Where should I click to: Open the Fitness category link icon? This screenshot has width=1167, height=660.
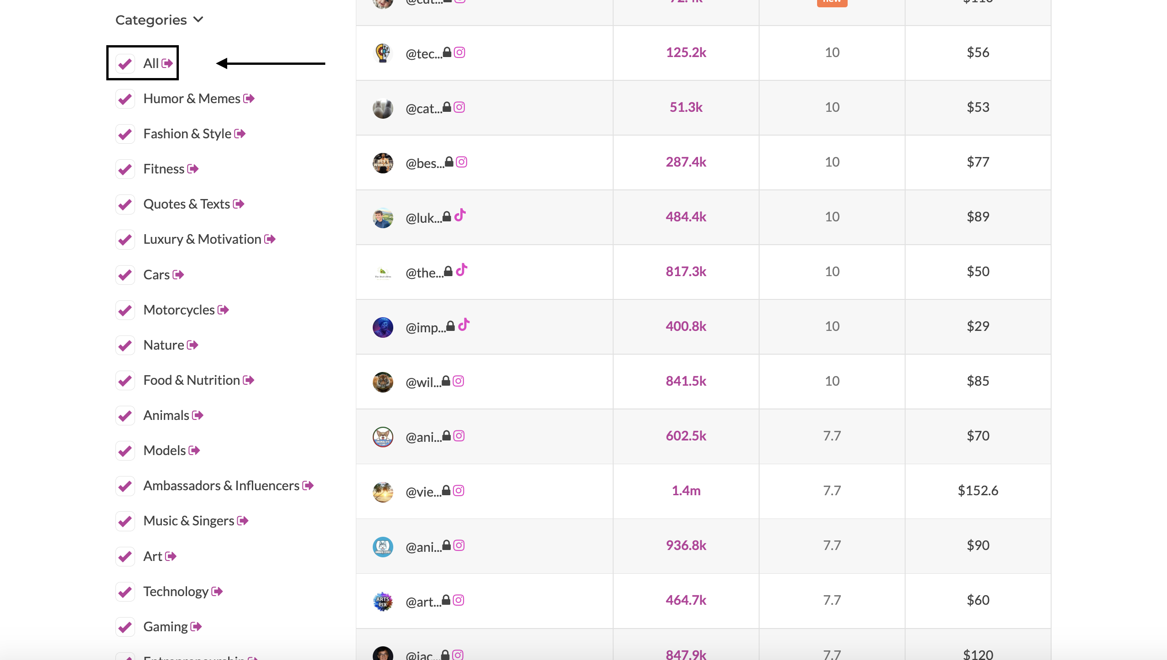[193, 169]
